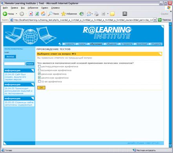
Task: Click the sidebar search input field
Action: (15, 64)
